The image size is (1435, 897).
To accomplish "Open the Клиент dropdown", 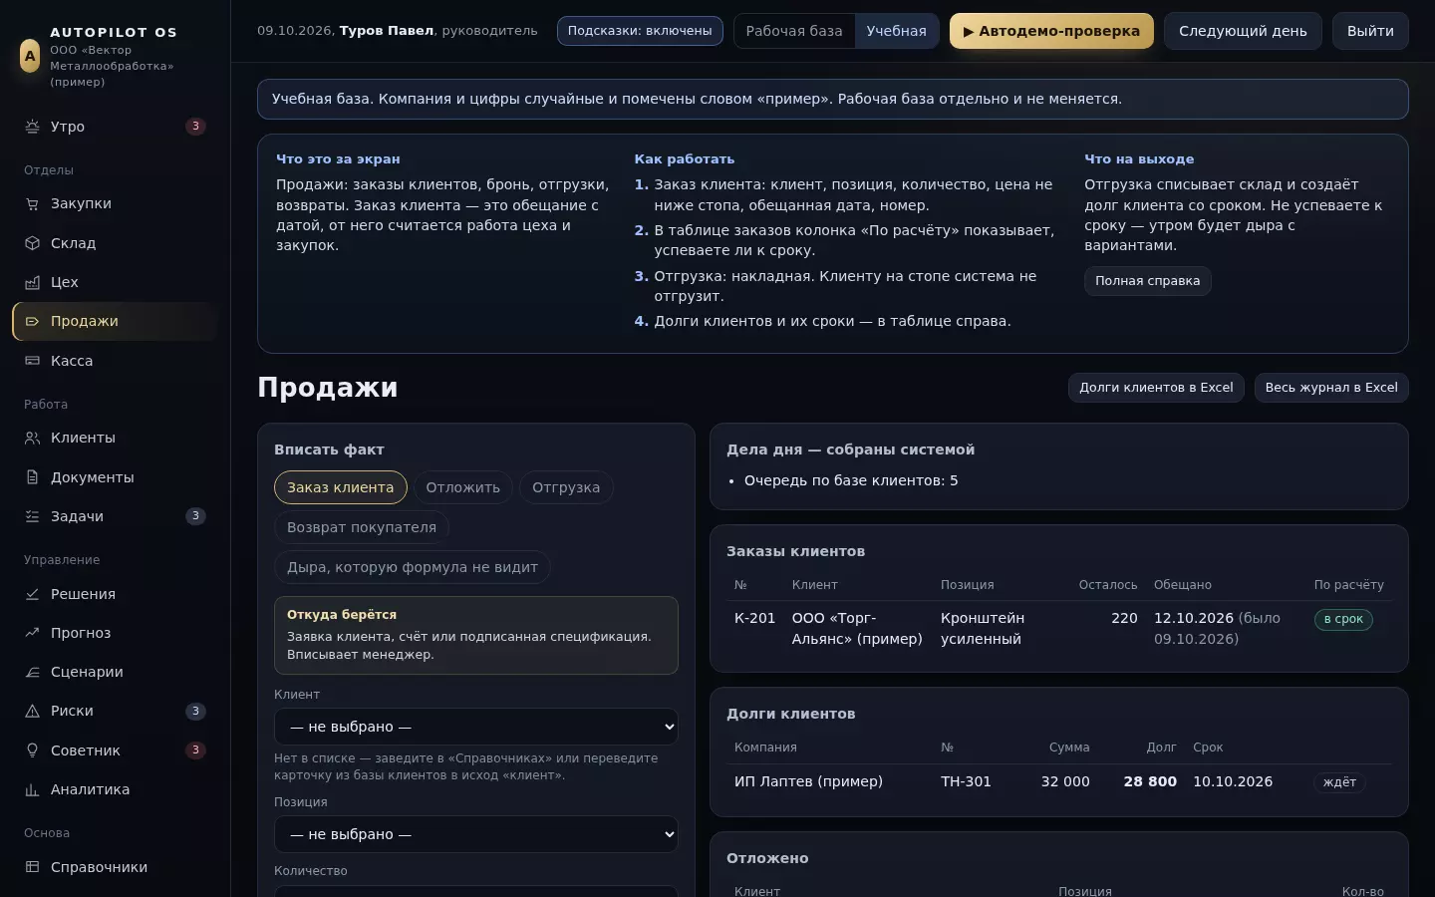I will [476, 727].
